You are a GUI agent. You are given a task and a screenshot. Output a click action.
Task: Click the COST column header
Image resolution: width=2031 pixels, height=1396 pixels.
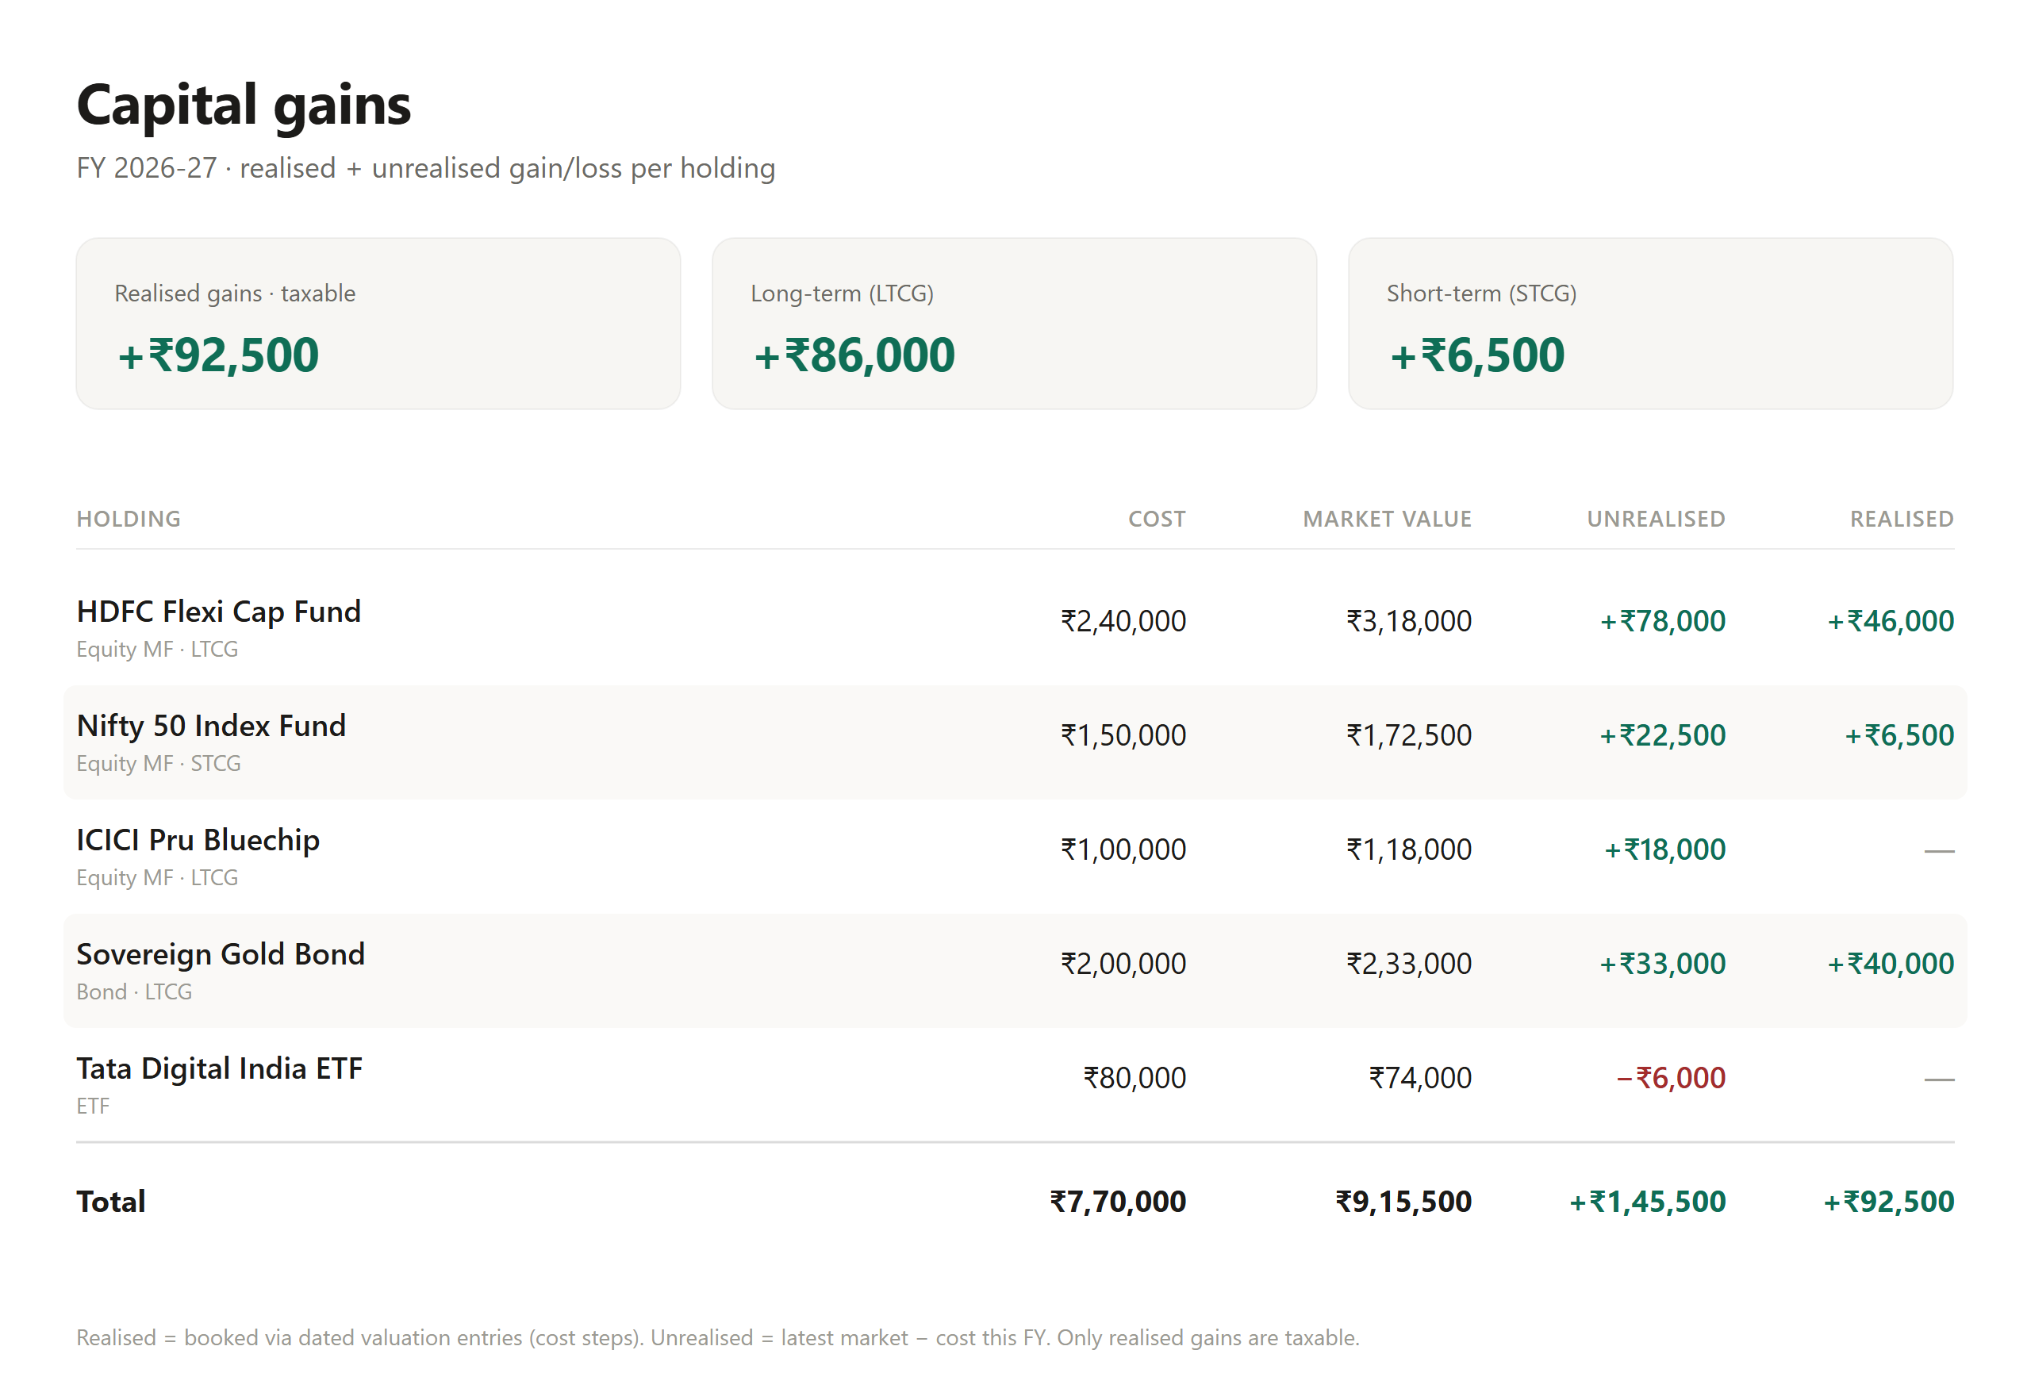click(1157, 519)
